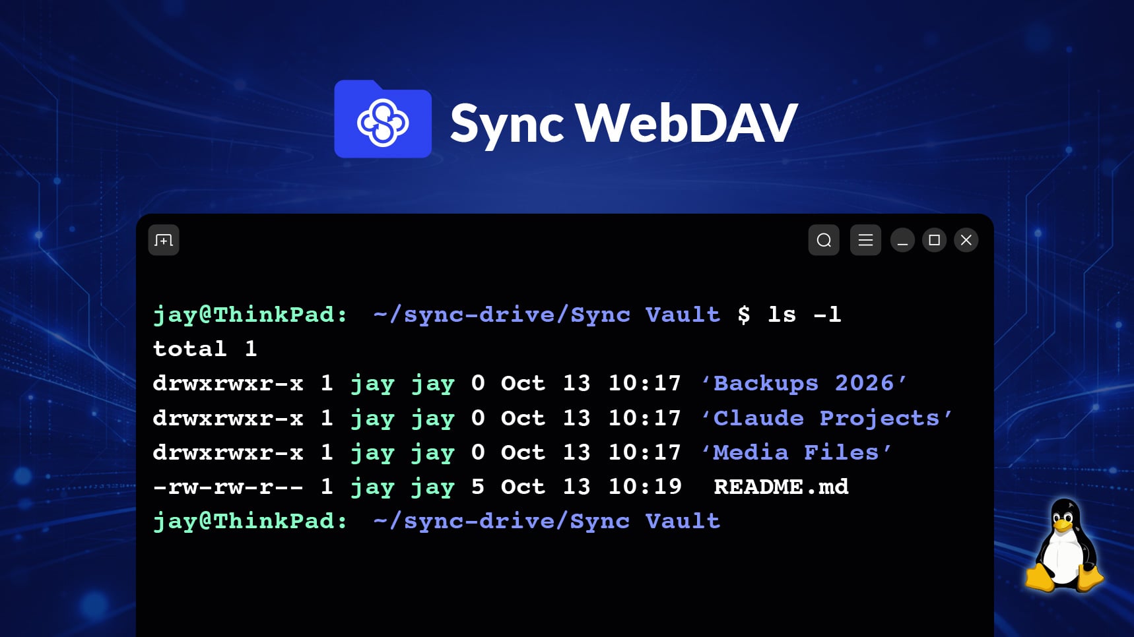
Task: Click the 'Sync WebDAV' title text
Action: tap(624, 123)
